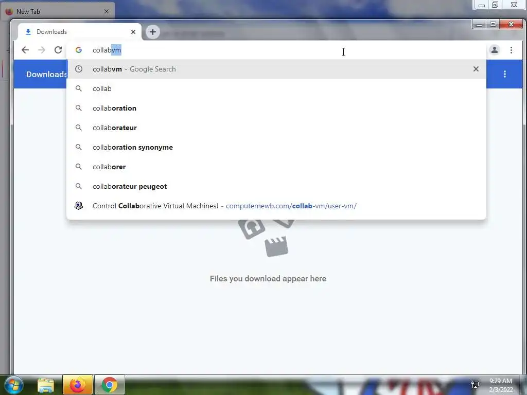Close the Downloads tab

click(x=133, y=32)
